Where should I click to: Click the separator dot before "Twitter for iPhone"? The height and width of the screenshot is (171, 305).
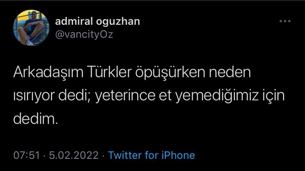pos(103,155)
